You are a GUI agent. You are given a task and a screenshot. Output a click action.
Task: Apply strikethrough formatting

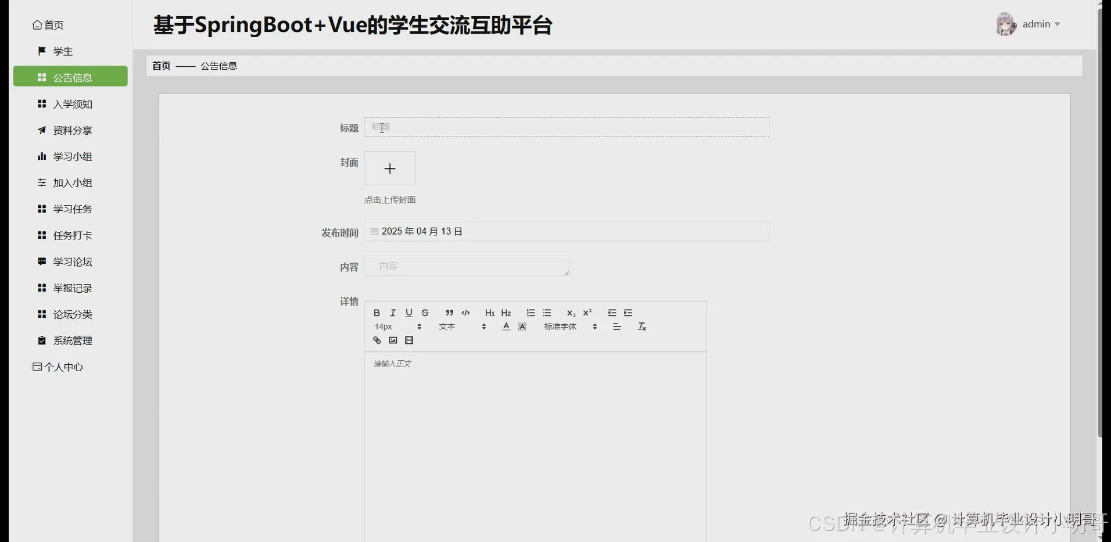click(x=425, y=313)
